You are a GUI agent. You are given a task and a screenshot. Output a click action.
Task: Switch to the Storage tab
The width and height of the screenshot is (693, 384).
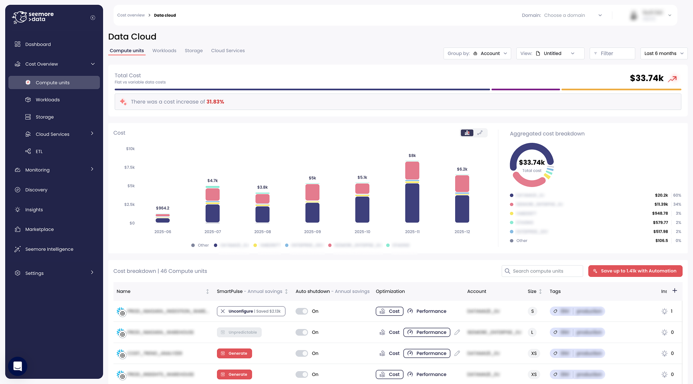click(194, 51)
